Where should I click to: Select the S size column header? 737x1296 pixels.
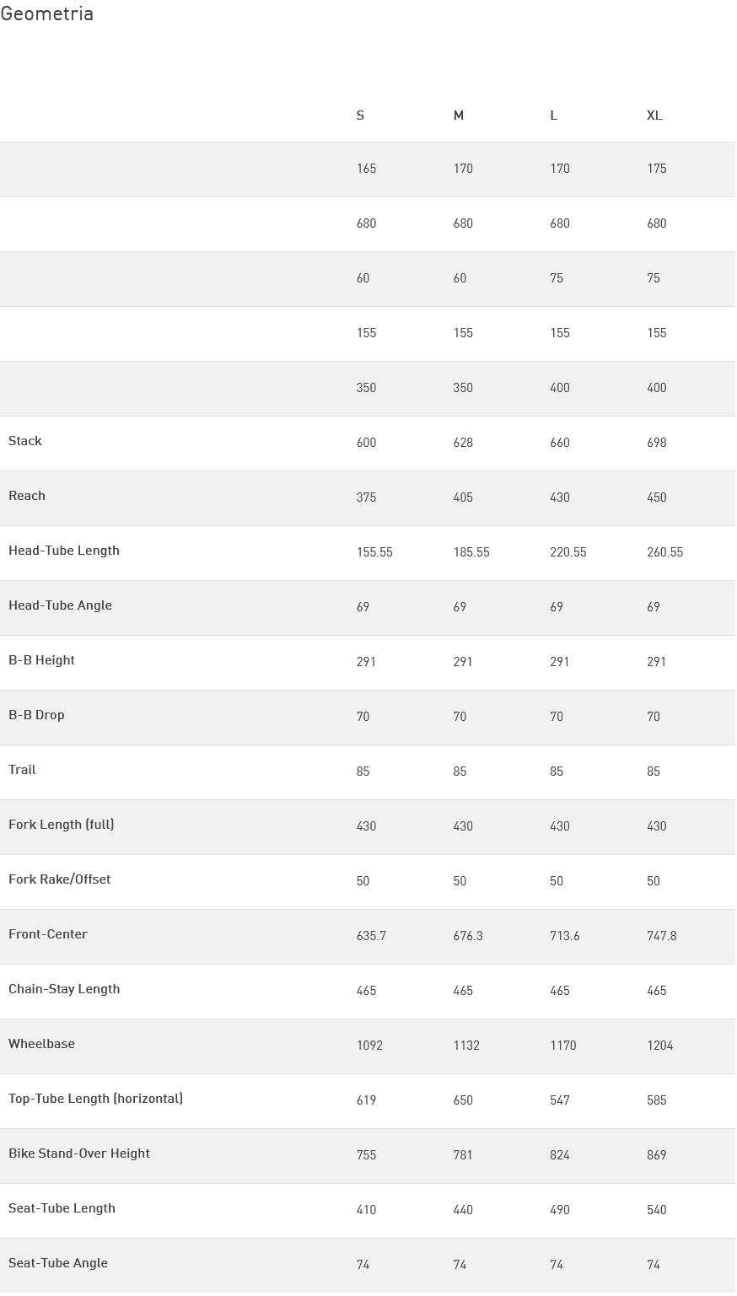(x=361, y=116)
